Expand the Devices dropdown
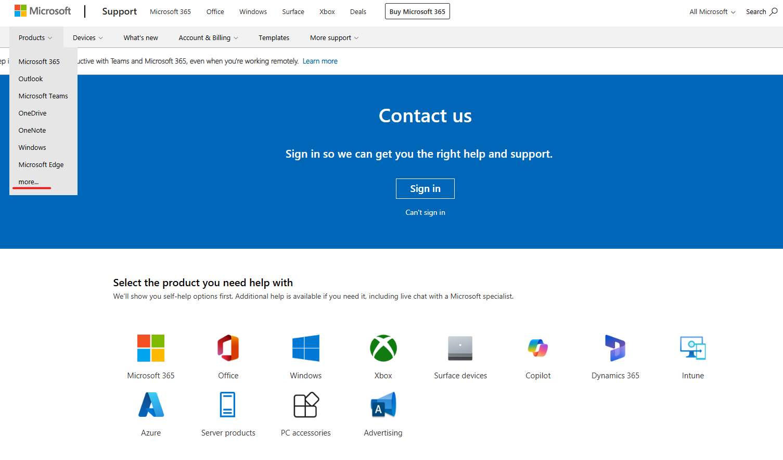Screen dimensions: 783x460 click(88, 37)
